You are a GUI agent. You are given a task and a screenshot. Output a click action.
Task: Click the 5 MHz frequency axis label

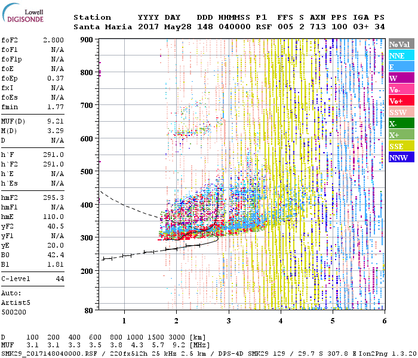point(333,321)
